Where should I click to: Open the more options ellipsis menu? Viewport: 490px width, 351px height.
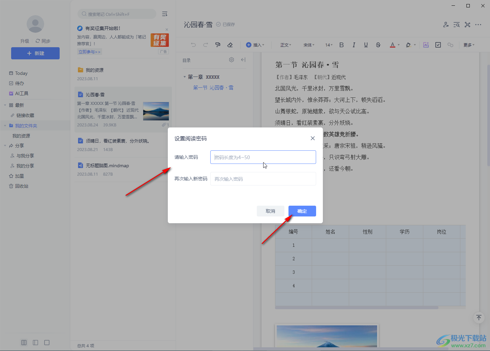point(478,25)
